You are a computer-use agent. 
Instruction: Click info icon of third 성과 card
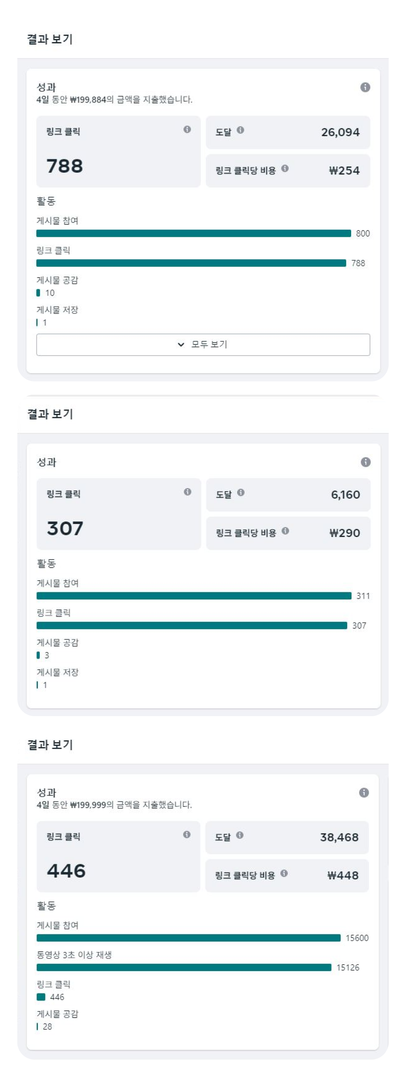coord(364,793)
